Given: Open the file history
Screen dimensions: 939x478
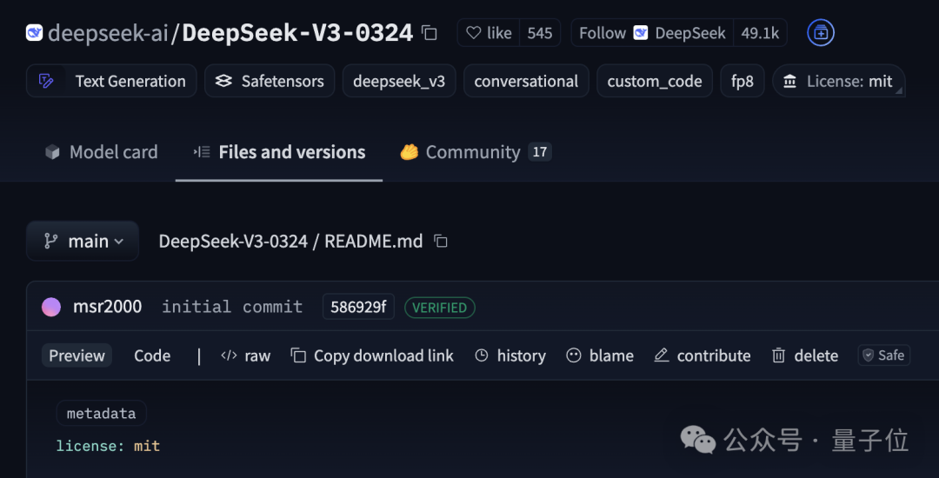Looking at the screenshot, I should 510,355.
